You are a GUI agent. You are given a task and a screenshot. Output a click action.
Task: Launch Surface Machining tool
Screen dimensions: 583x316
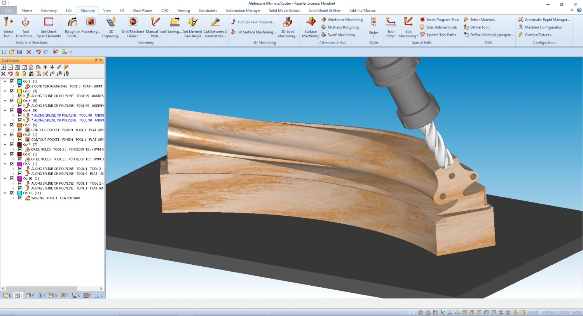[311, 27]
